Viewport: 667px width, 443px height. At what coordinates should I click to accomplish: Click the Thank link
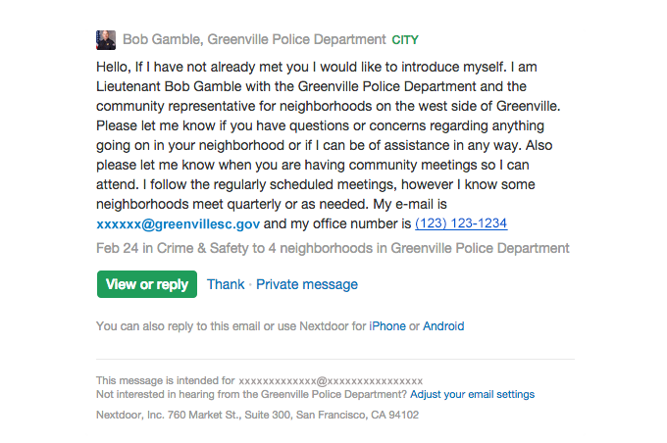click(226, 284)
